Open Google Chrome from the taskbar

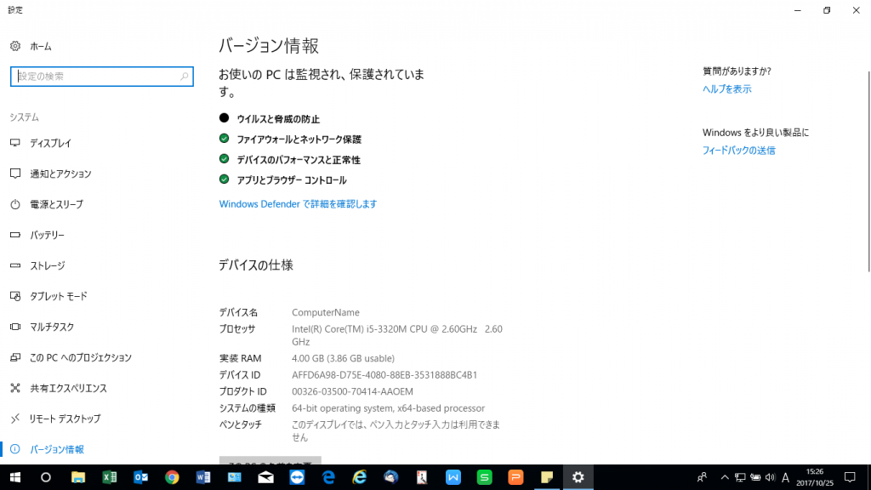(171, 477)
